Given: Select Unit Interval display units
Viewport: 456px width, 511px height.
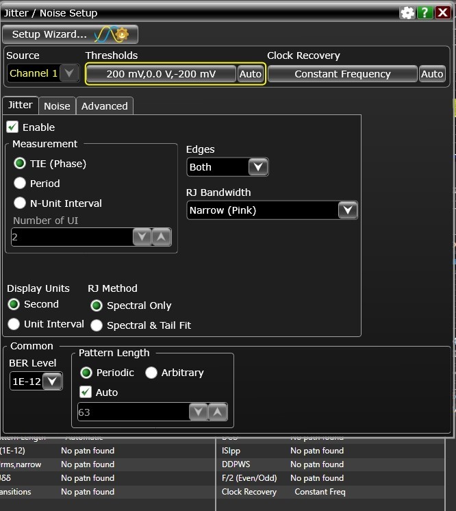Looking at the screenshot, I should click(14, 324).
